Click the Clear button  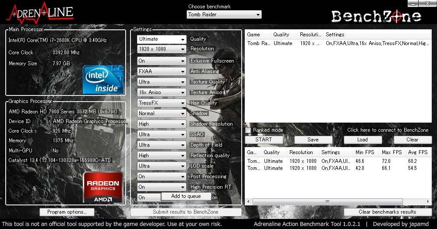click(x=412, y=140)
